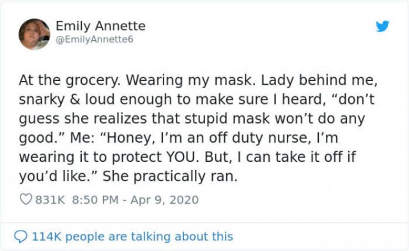
Task: Open the @EmilyAnnette6 handle link
Action: click(95, 39)
